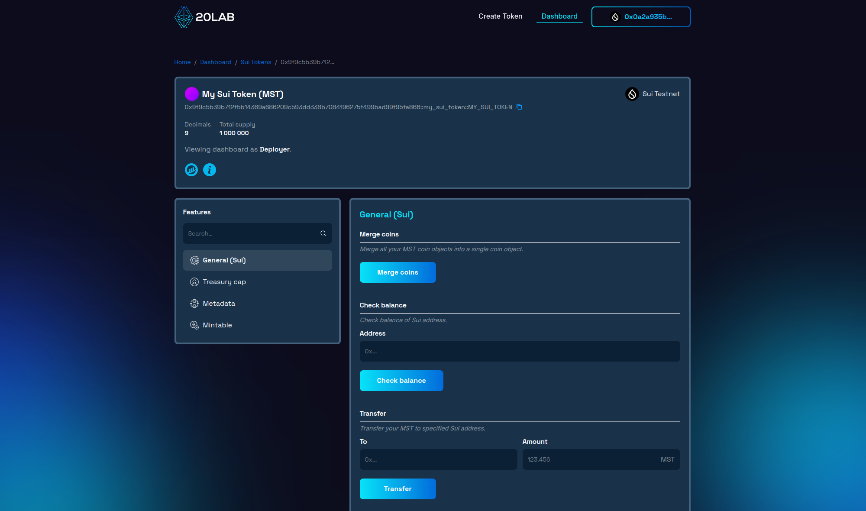Image resolution: width=866 pixels, height=511 pixels.
Task: Open the Mintable feature
Action: [217, 325]
